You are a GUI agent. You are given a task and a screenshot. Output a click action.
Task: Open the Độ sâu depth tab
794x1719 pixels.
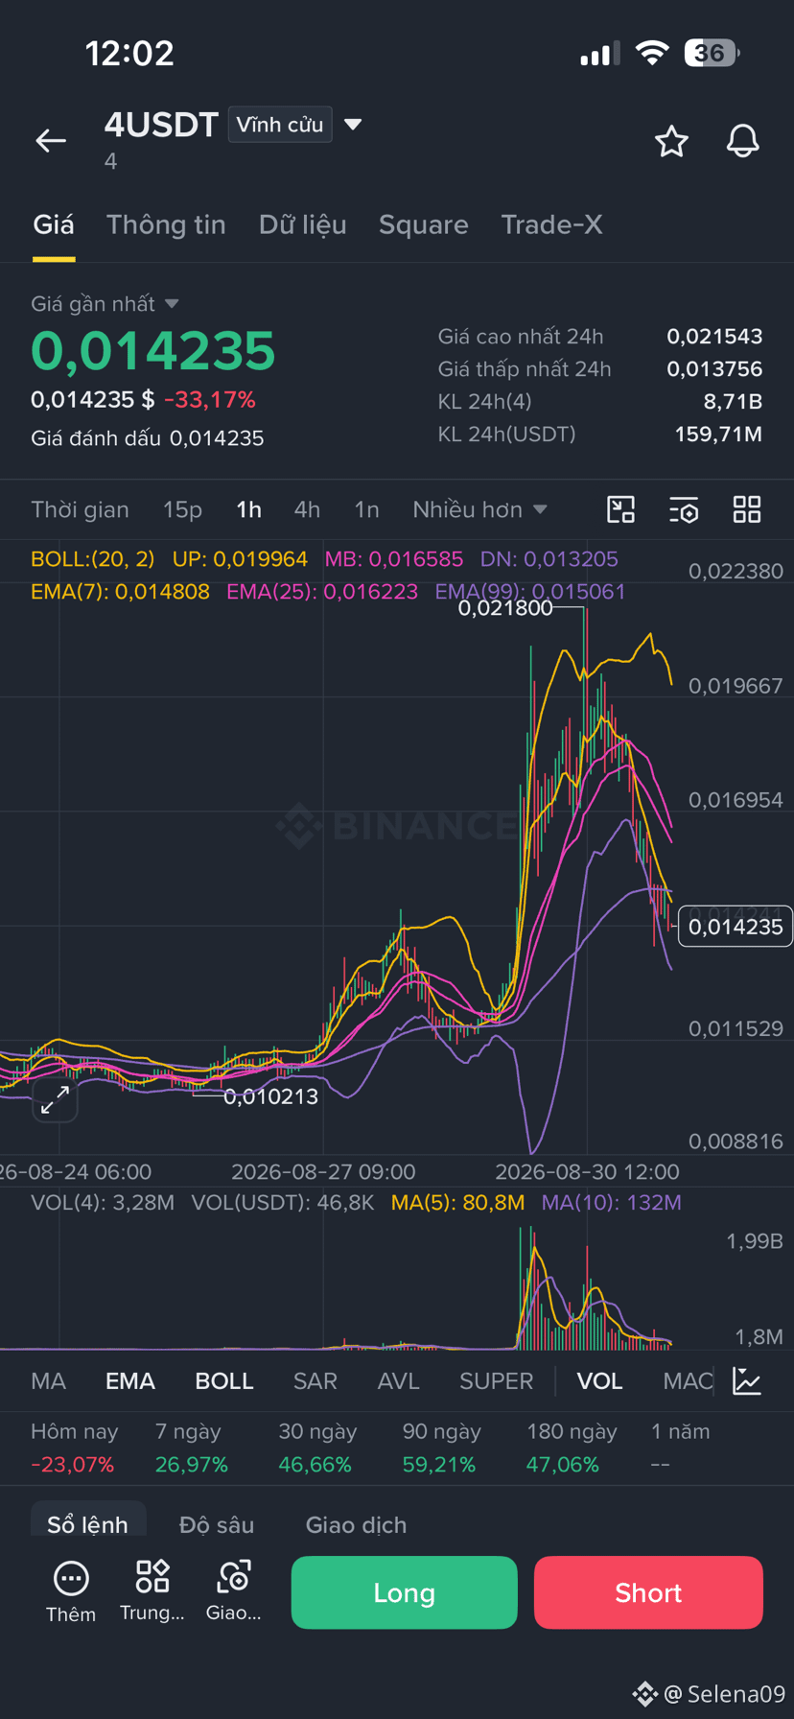click(x=217, y=1524)
